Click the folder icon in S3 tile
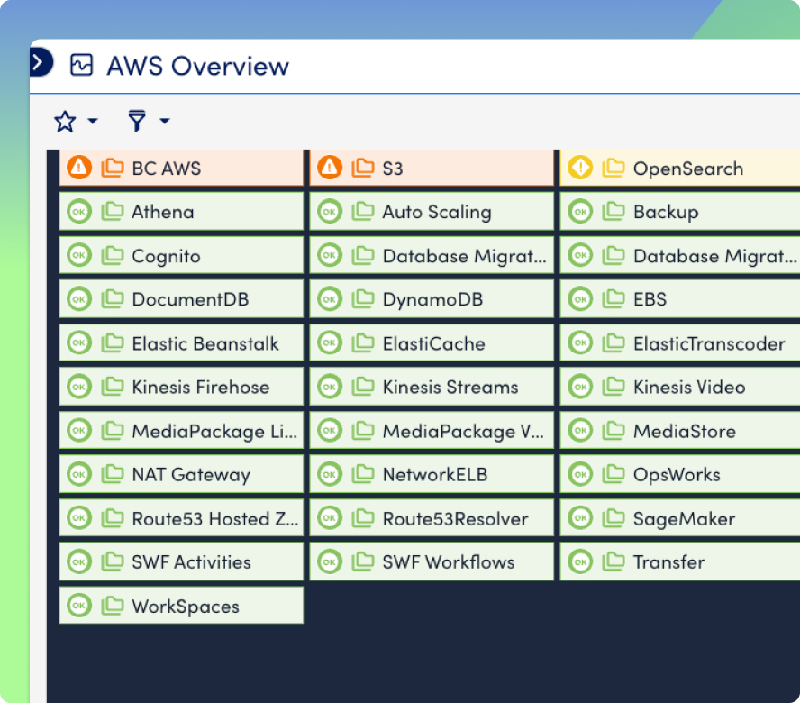 pos(363,168)
